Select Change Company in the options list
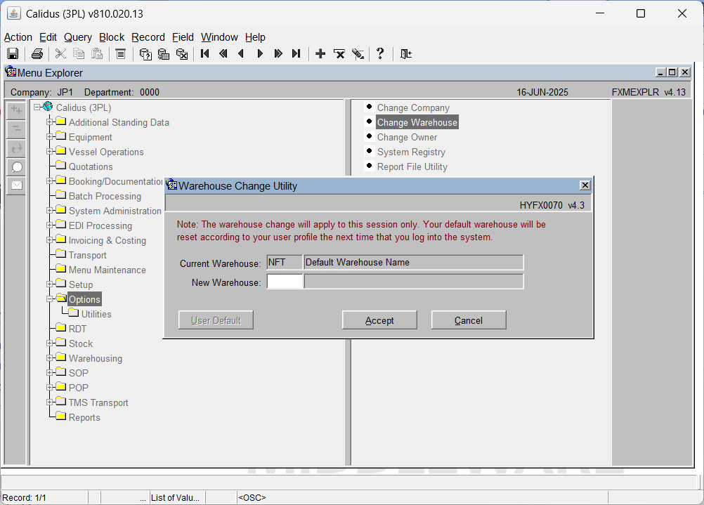The height and width of the screenshot is (505, 704). [x=413, y=107]
